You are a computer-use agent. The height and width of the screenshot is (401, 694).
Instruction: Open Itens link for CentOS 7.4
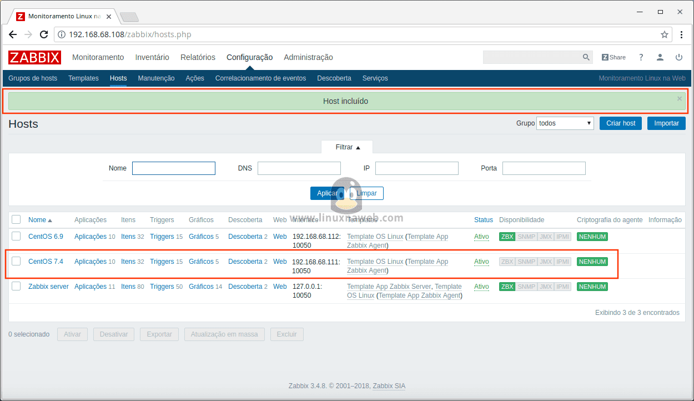(128, 262)
